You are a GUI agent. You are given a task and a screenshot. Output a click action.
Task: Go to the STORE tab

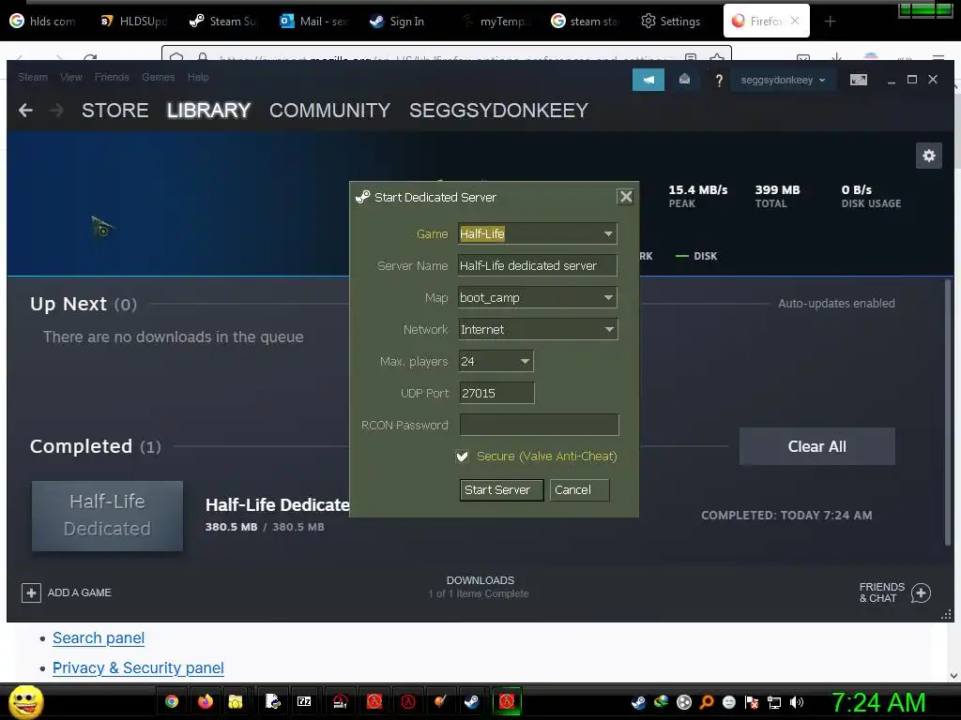115,111
